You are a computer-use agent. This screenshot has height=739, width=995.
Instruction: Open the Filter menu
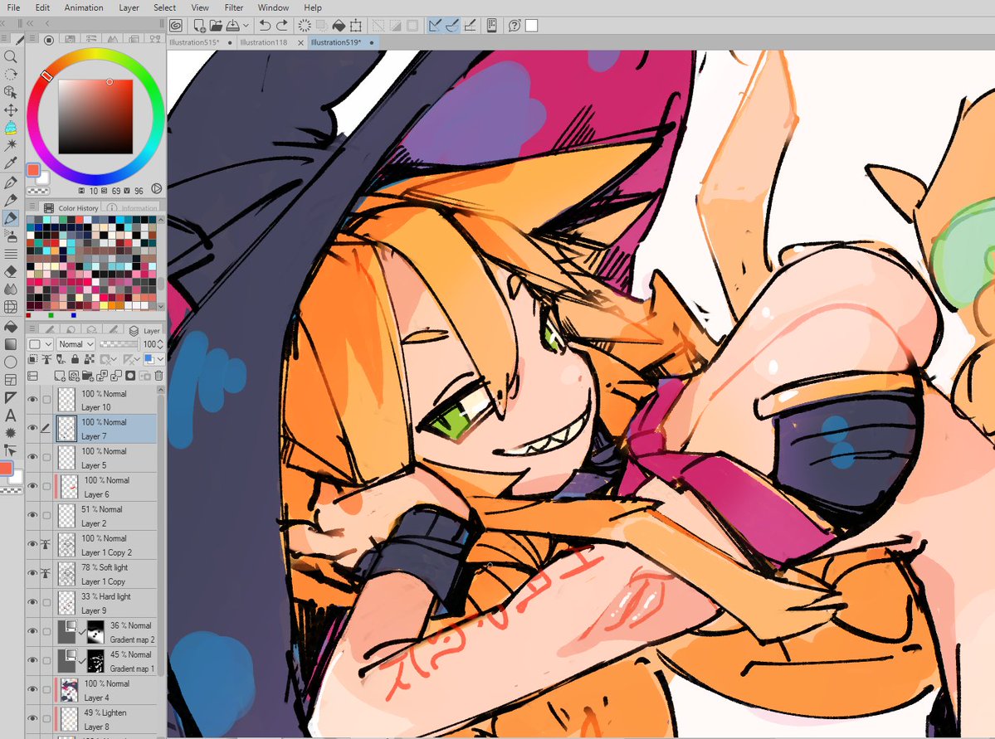click(x=233, y=7)
